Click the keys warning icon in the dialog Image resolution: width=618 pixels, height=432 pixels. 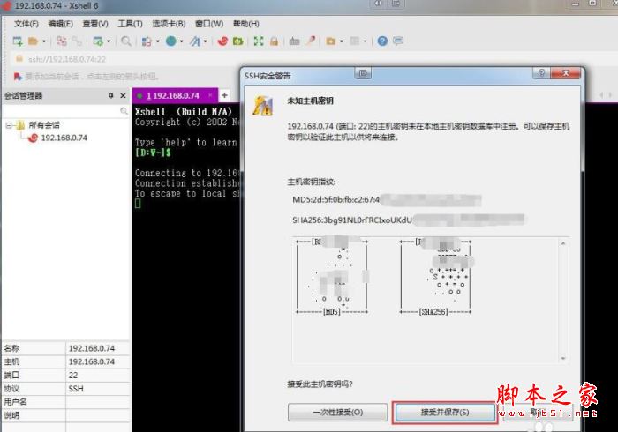pos(263,106)
